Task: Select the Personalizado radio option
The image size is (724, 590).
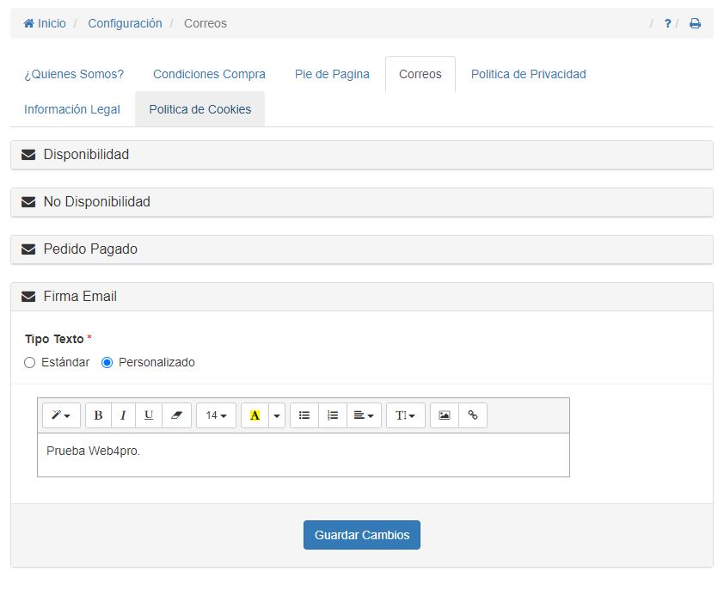Action: [x=107, y=363]
